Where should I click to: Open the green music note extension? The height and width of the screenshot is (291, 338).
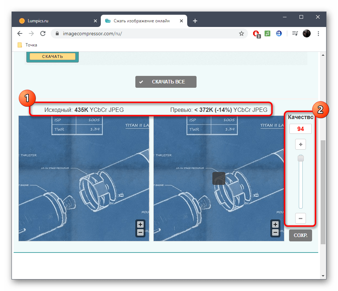(x=267, y=33)
